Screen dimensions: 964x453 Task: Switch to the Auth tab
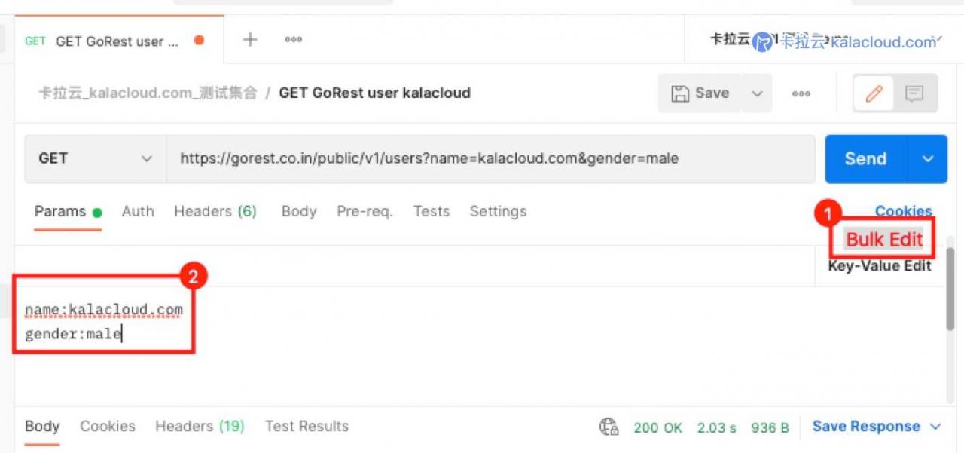click(138, 212)
